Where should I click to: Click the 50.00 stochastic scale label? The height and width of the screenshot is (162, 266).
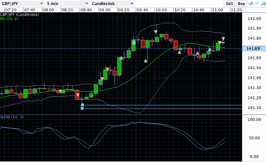pos(254,138)
